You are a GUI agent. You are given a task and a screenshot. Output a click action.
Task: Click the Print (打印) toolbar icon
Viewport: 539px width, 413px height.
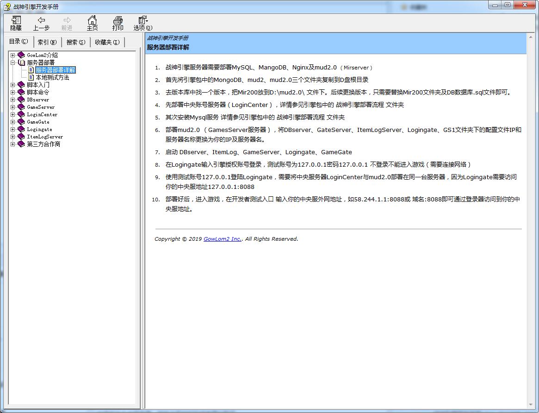point(118,20)
